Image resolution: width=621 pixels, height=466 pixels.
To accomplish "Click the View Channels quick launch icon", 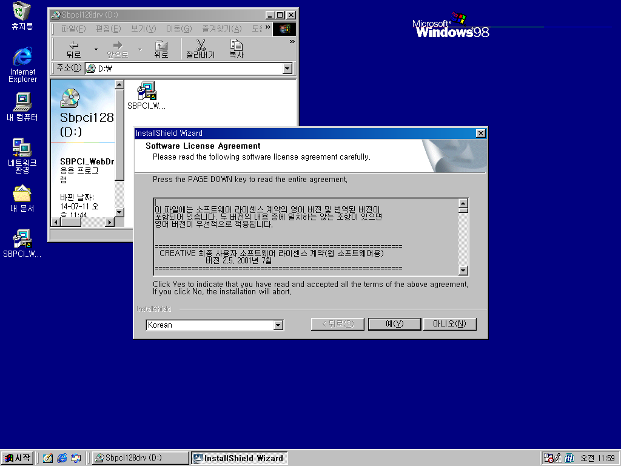I will (x=76, y=458).
